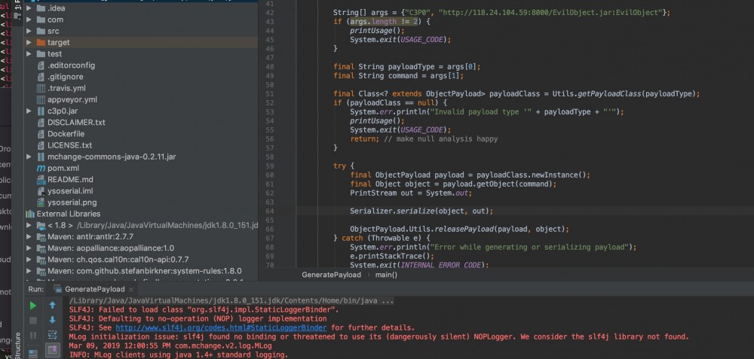Click payload.getObject(command) on line 61
This screenshot has height=359, width=754.
(500, 184)
